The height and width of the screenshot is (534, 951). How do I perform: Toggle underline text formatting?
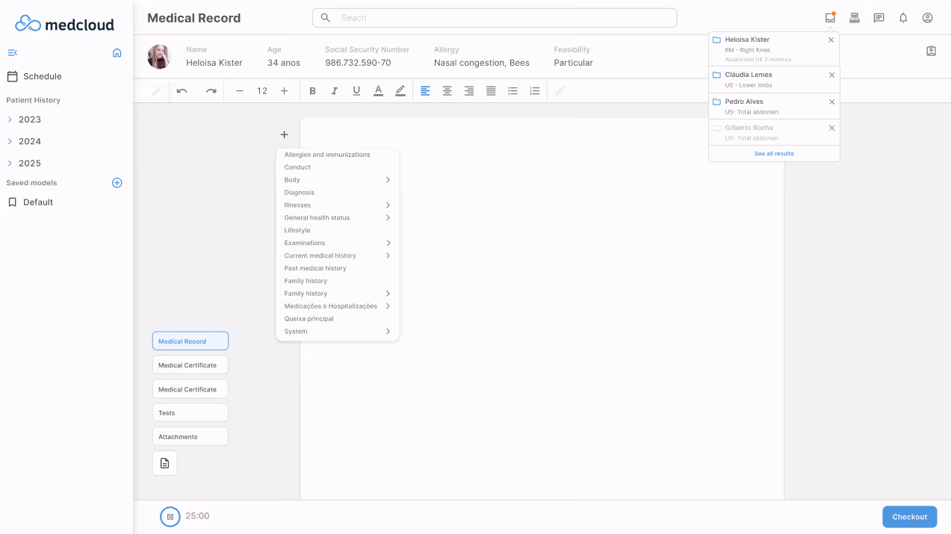tap(356, 90)
